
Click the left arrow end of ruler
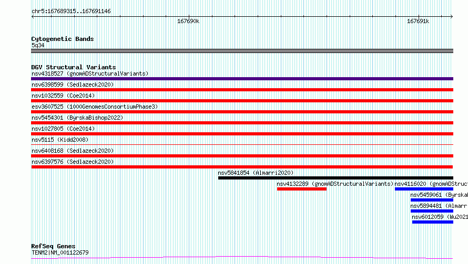pos(33,16)
